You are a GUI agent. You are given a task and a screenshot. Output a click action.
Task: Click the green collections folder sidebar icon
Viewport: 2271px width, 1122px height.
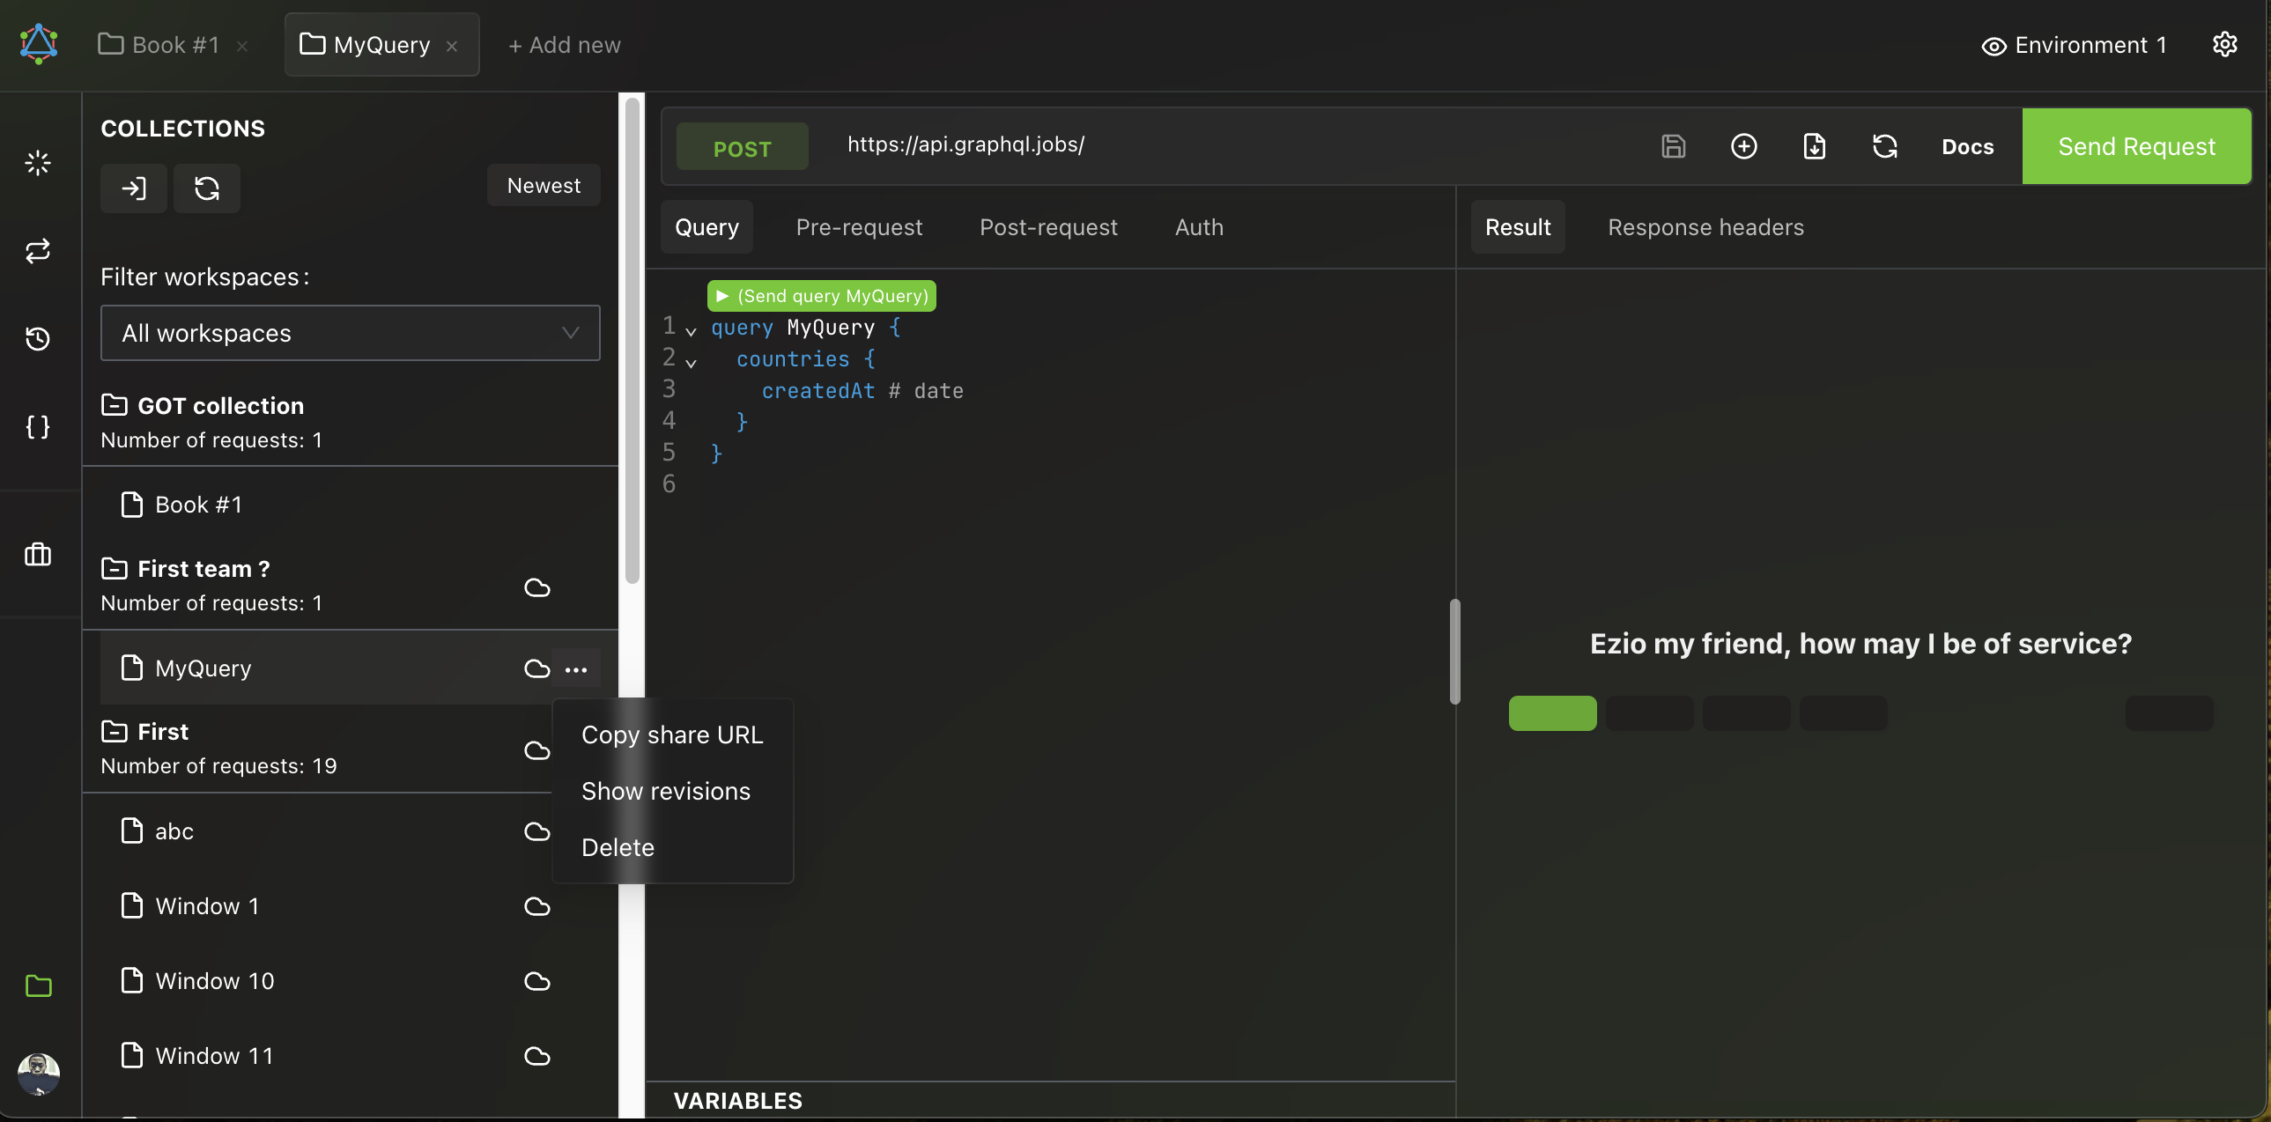38,985
